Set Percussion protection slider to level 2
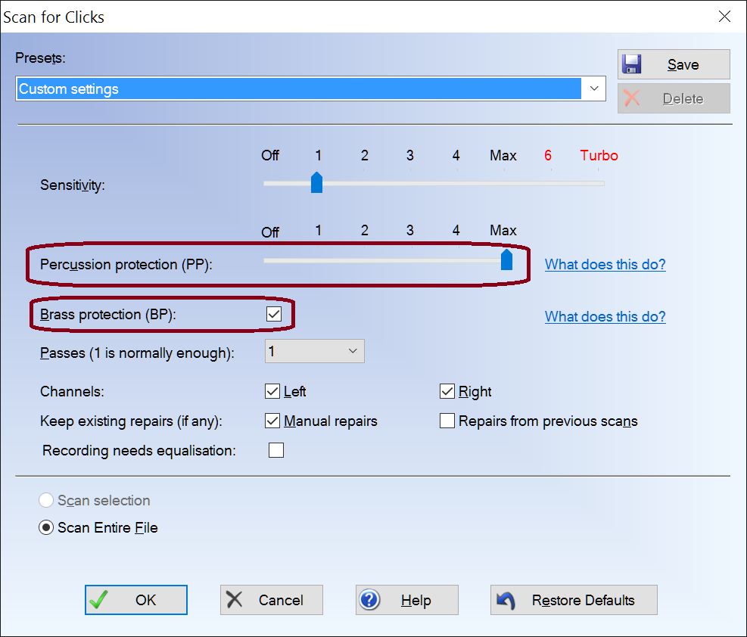 [x=364, y=259]
